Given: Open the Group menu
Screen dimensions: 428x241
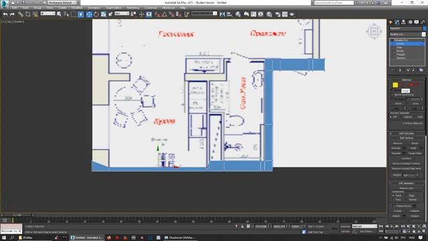Looking at the screenshot, I should tap(37, 8).
